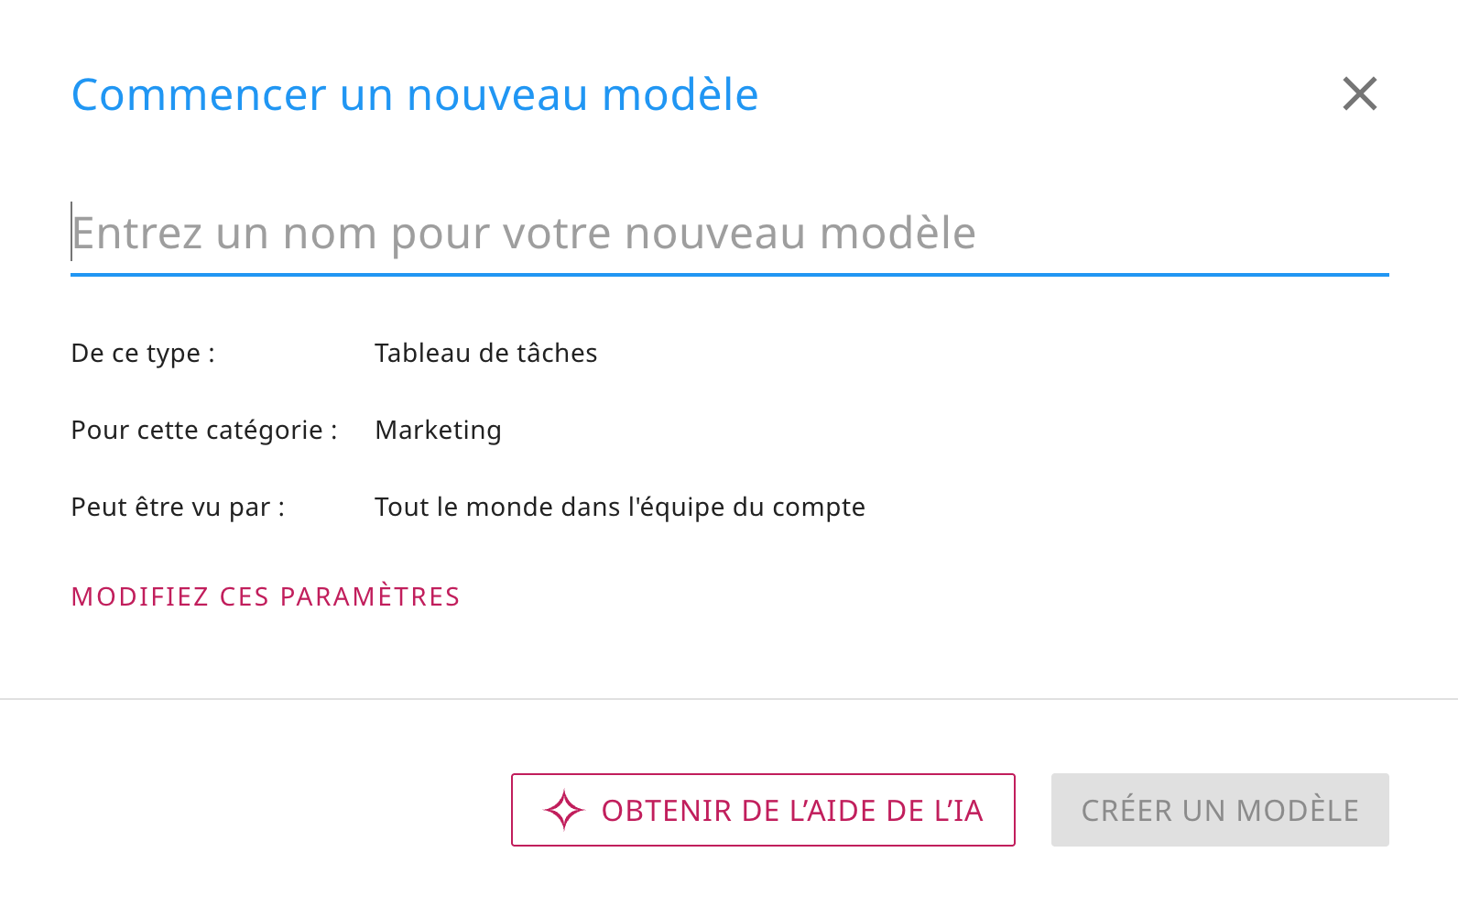This screenshot has height=918, width=1458.
Task: Click the Peut être vu par label
Action: click(x=178, y=507)
